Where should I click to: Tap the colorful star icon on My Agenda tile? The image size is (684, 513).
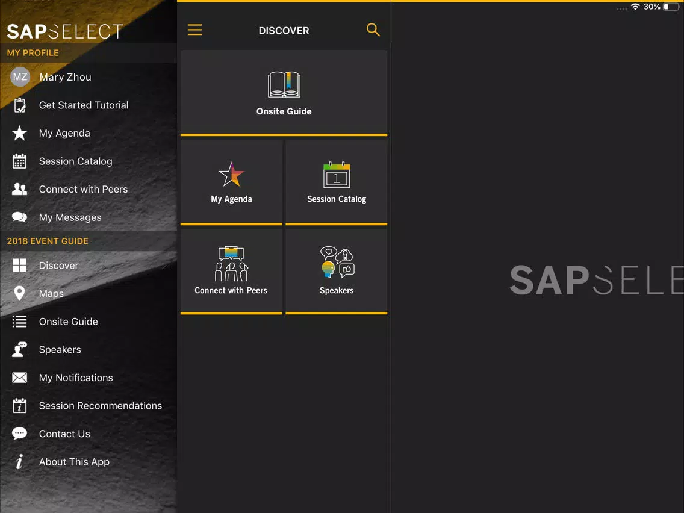(231, 175)
